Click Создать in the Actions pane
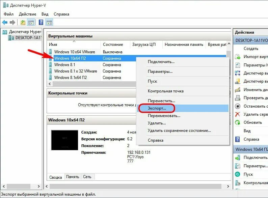Viewport: 268px width, 198px height. pos(251,49)
